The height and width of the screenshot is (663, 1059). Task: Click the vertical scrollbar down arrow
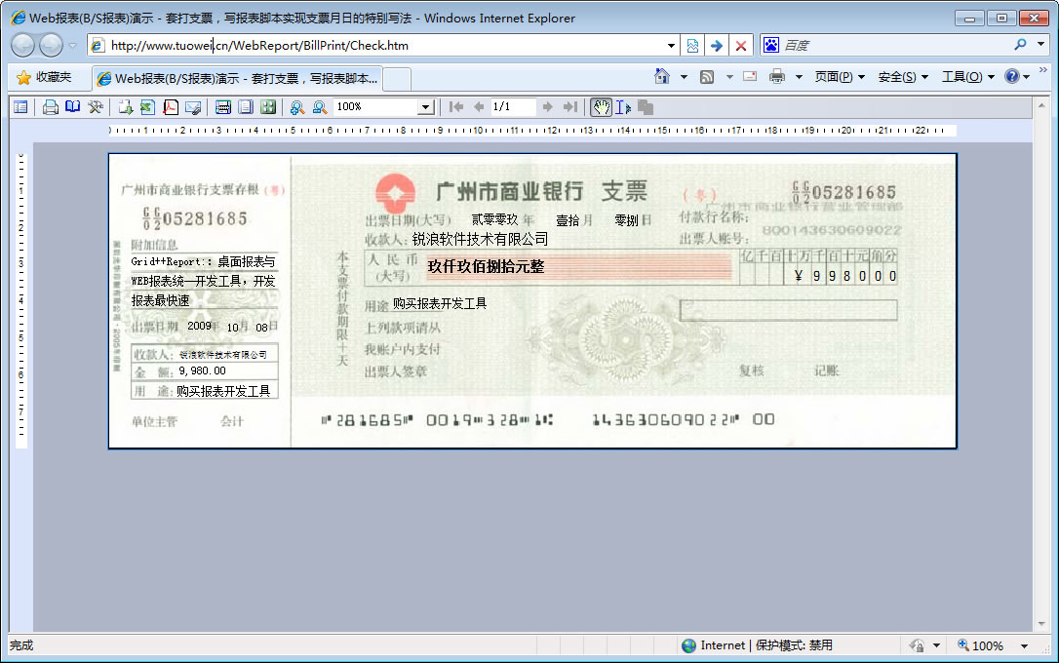[1040, 624]
